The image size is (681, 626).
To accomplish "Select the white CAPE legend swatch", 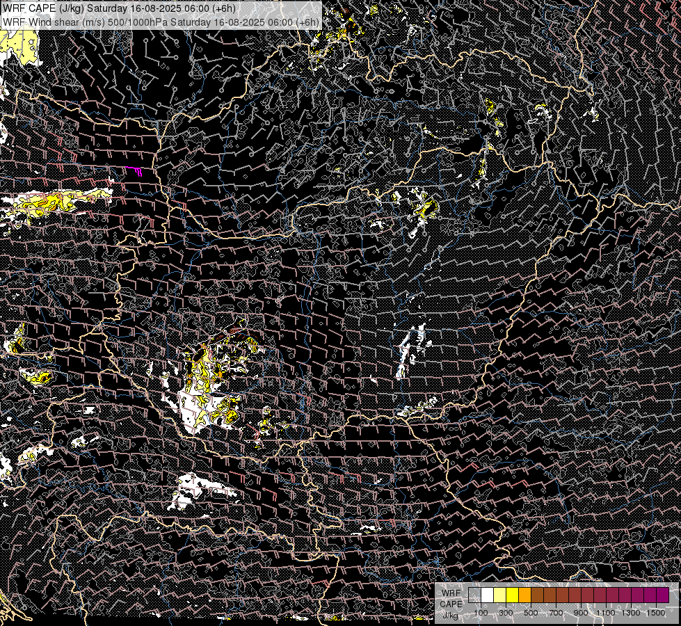I will click(x=487, y=595).
